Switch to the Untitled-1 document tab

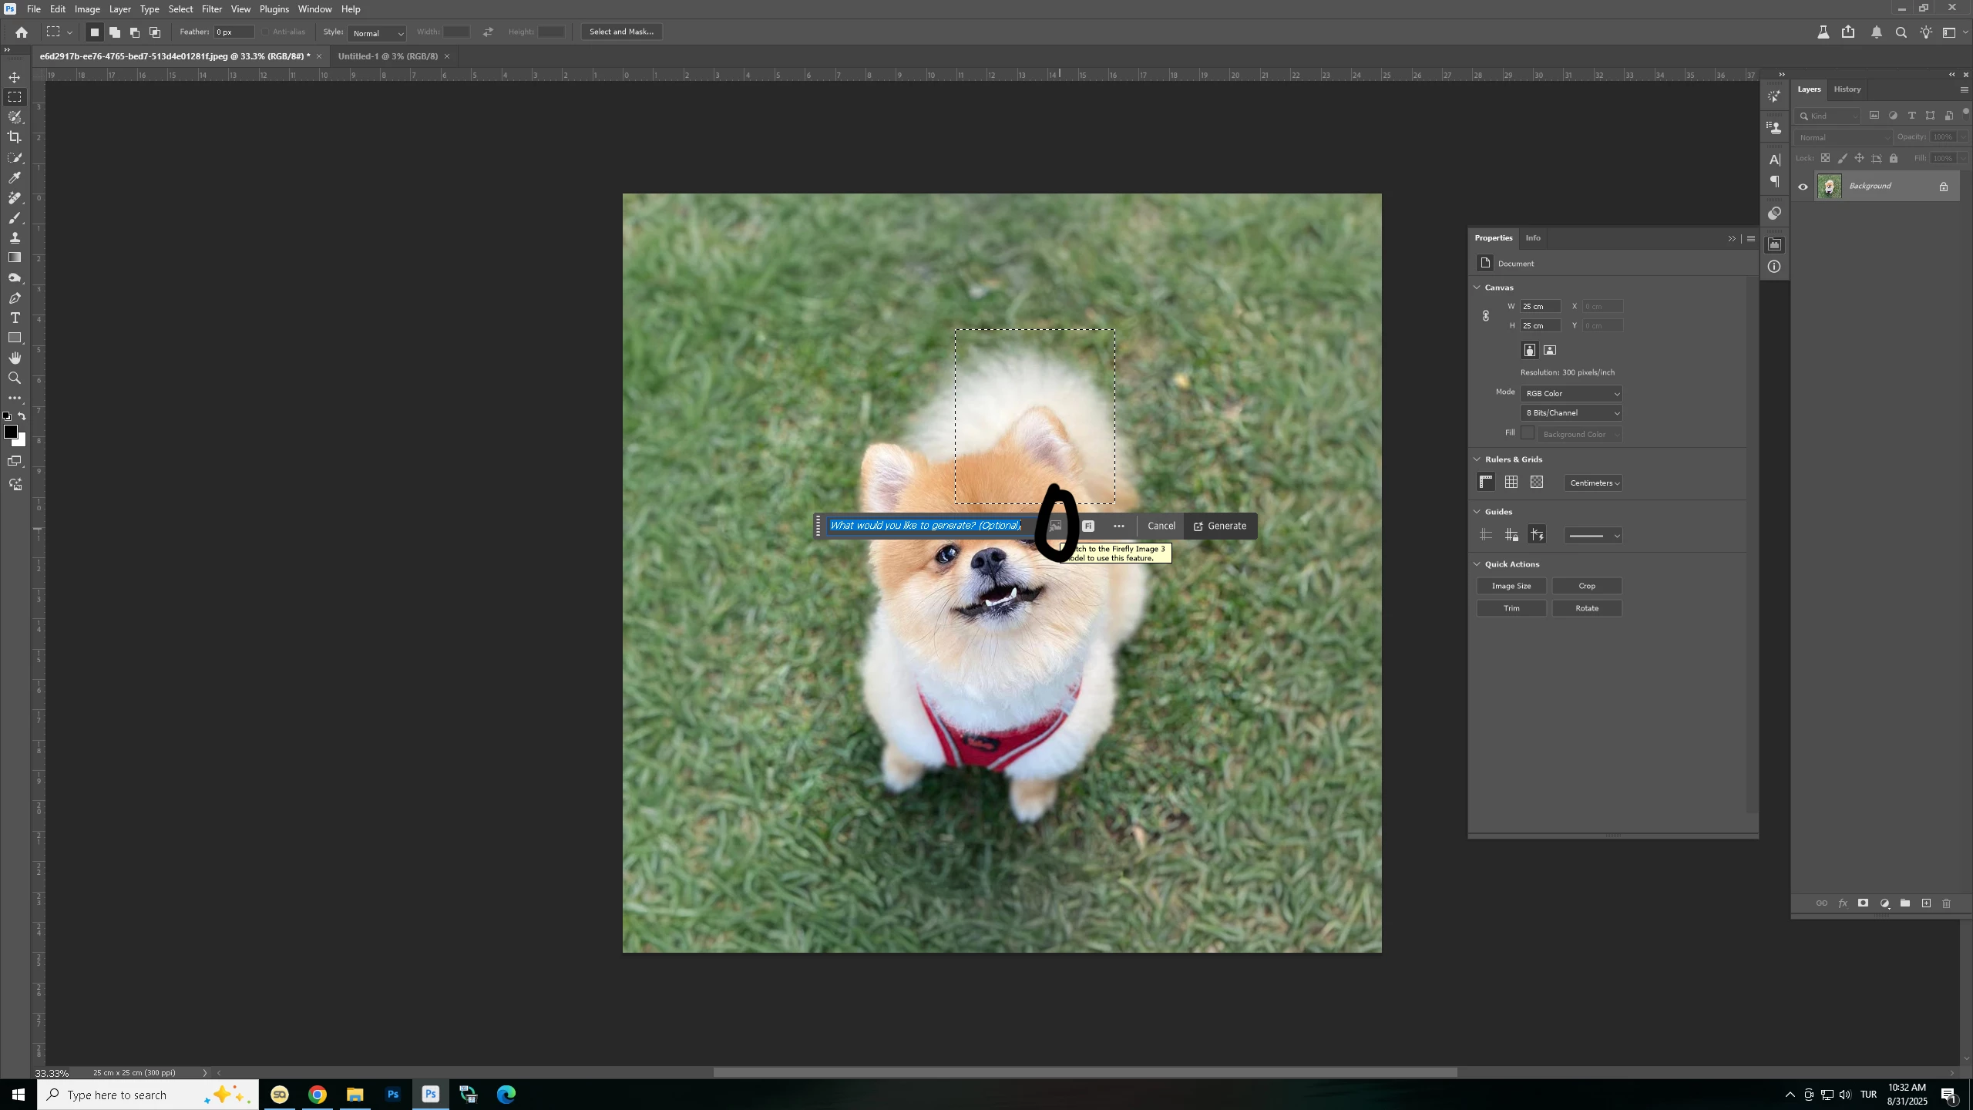point(387,56)
